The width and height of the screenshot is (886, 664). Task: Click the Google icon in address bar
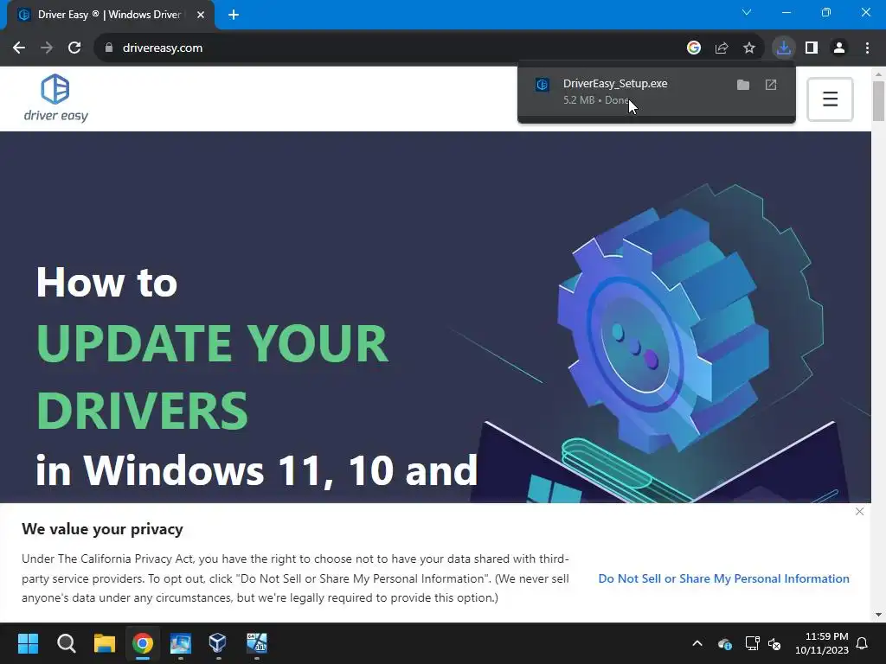(694, 48)
